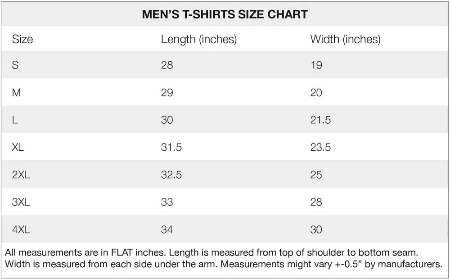The image size is (450, 279).
Task: Choose the 3XL size row label
Action: click(21, 202)
